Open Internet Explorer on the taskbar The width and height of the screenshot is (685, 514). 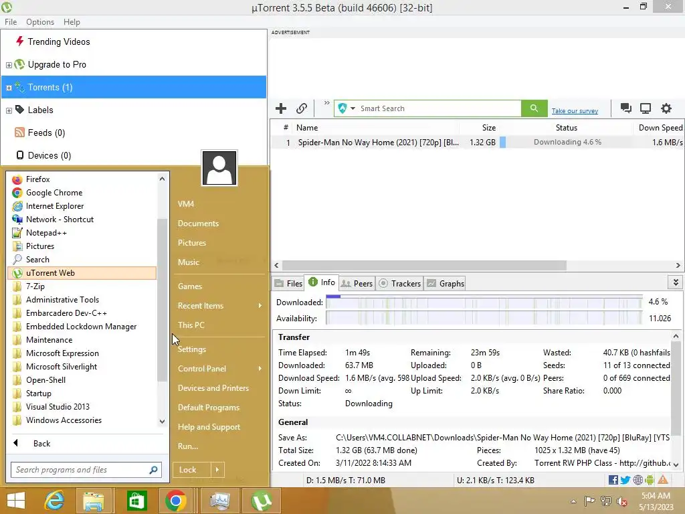point(54,501)
